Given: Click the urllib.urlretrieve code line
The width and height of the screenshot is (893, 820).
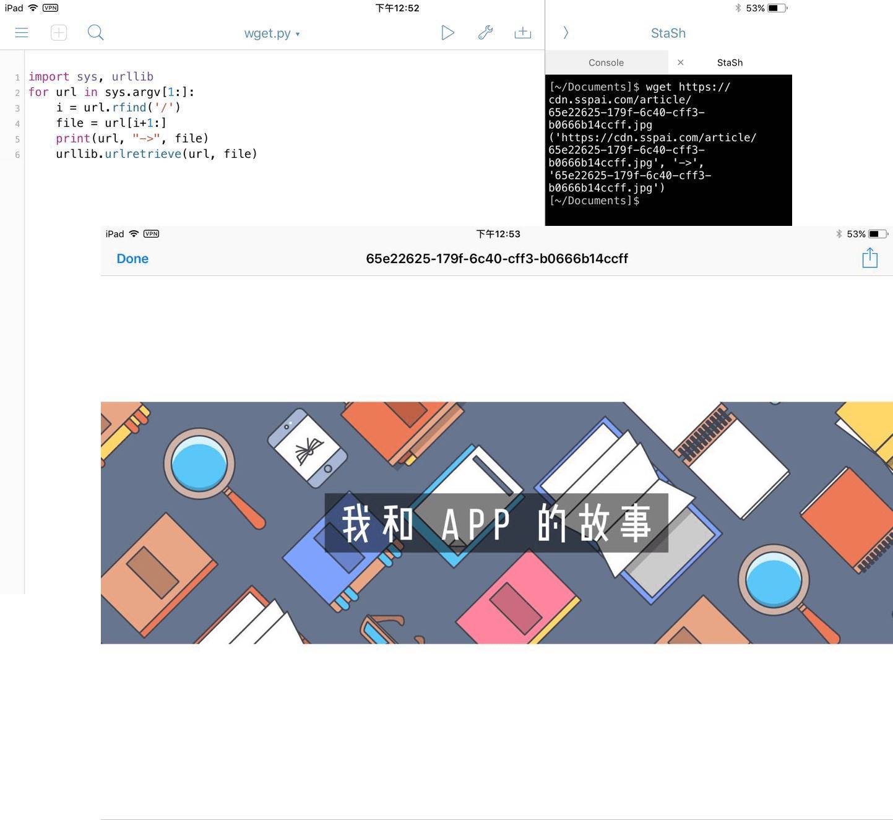Looking at the screenshot, I should point(157,153).
